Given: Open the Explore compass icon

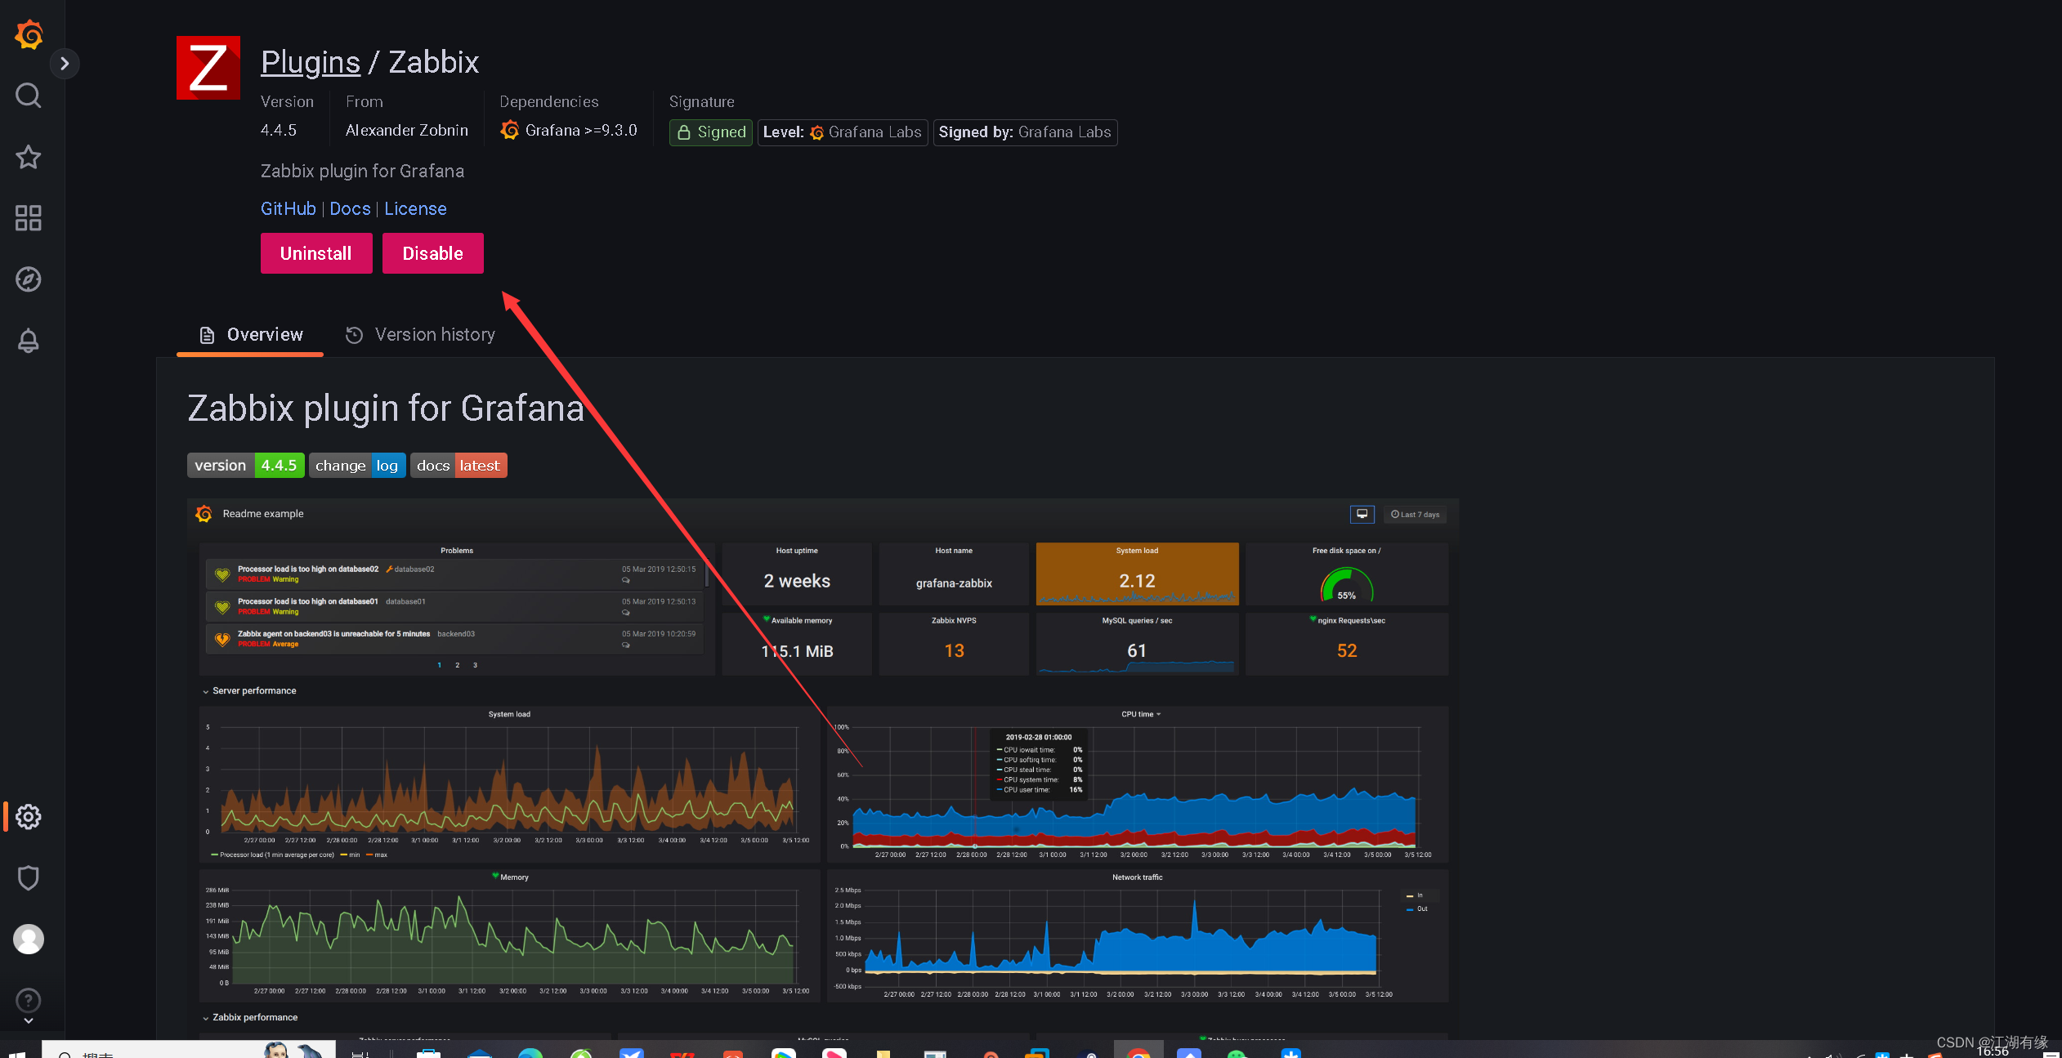Looking at the screenshot, I should [x=29, y=279].
